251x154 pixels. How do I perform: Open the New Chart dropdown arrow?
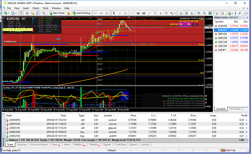(8, 13)
